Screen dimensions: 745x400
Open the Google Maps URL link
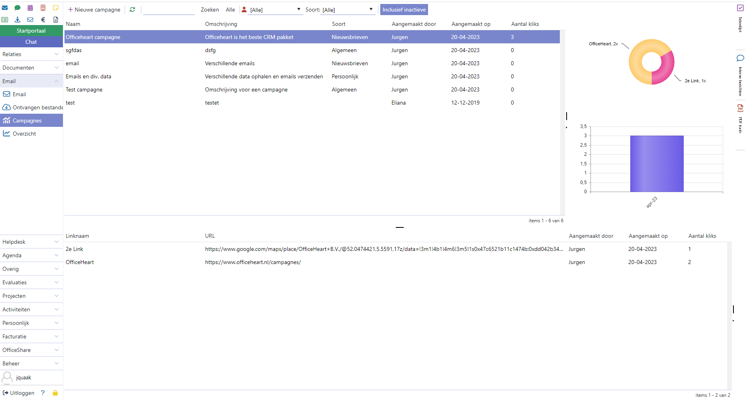pyautogui.click(x=384, y=249)
